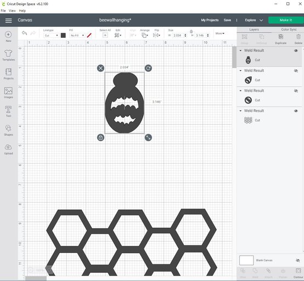
Task: Open the Linetype dropdown
Action: [x=51, y=36]
